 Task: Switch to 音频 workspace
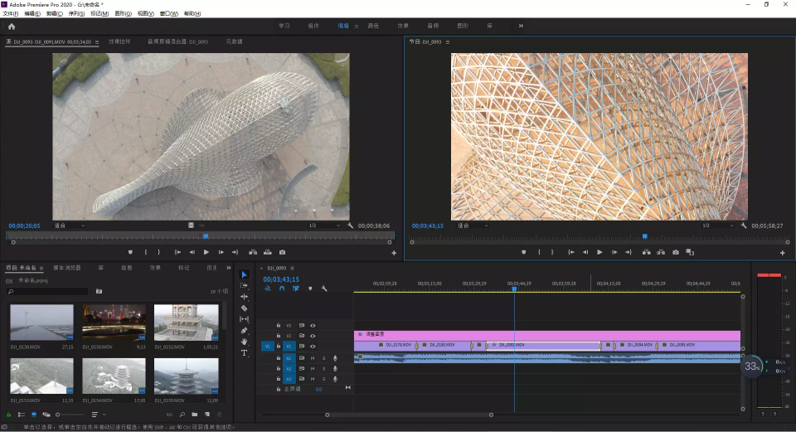[x=433, y=26]
